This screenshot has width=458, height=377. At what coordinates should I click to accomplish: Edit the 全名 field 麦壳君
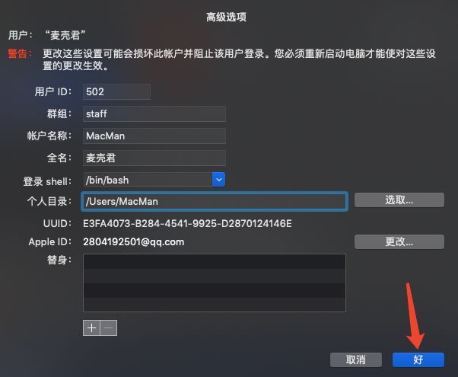154,158
